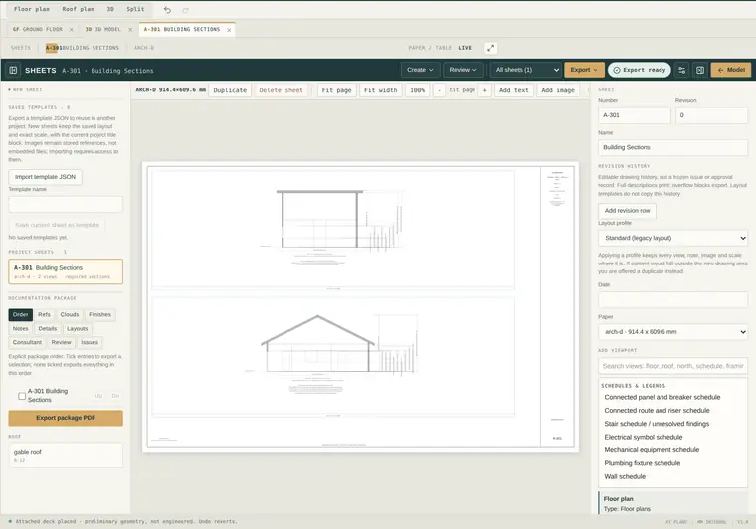Click the Add text button
This screenshot has width=756, height=529.
(514, 90)
